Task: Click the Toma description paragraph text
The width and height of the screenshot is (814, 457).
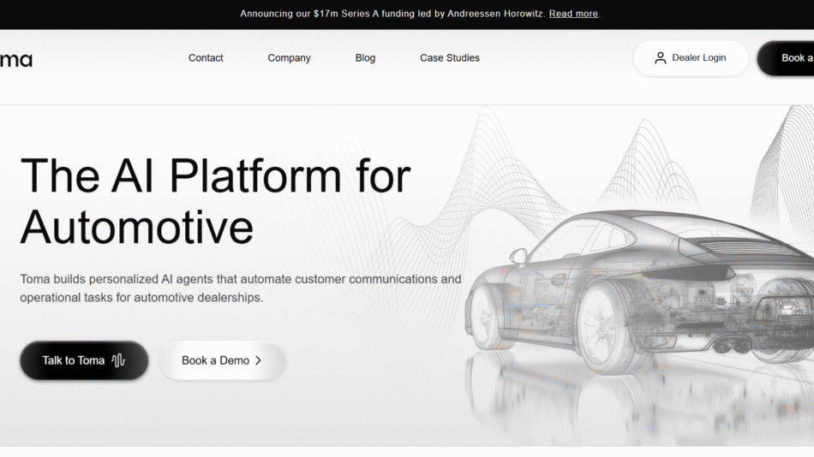Action: pyautogui.click(x=240, y=288)
